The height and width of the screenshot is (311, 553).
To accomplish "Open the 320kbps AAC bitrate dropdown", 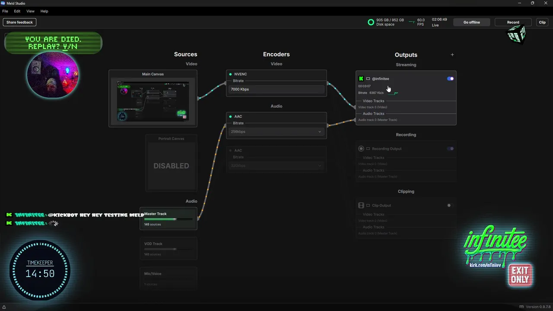I will point(276,165).
